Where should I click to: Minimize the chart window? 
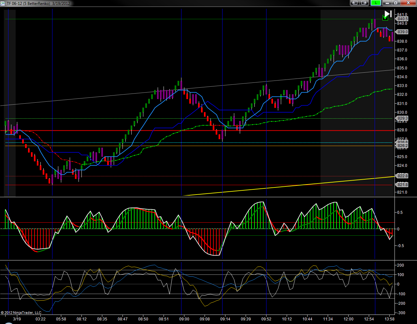coord(387,3)
